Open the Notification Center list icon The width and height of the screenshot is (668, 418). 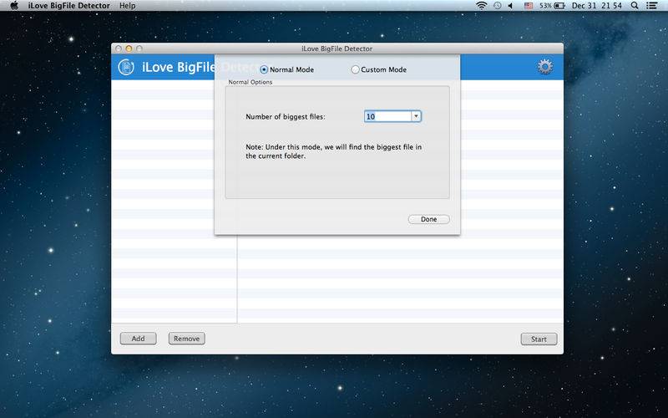pos(651,6)
